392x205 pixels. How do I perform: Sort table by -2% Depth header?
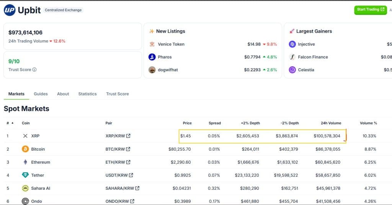pyautogui.click(x=289, y=123)
